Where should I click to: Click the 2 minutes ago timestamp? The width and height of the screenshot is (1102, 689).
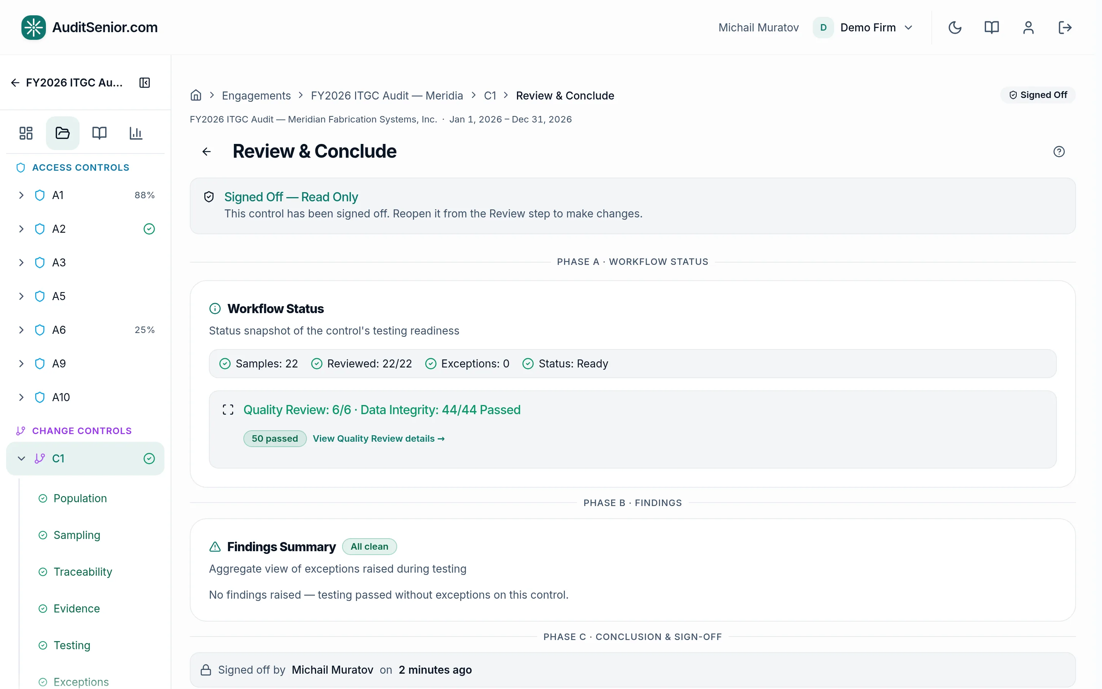pos(435,670)
